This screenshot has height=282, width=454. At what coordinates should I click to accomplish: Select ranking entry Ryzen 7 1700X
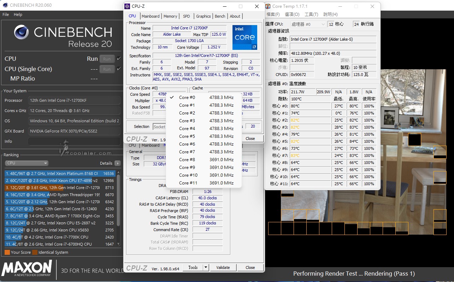(60, 216)
